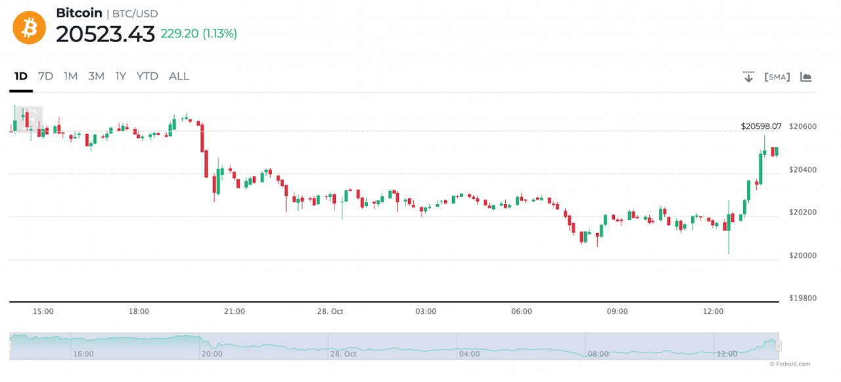Switch to area chart type icon
Image resolution: width=841 pixels, height=382 pixels.
806,77
